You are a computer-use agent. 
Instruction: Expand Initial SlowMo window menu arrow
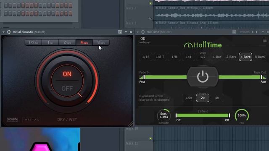3,32
